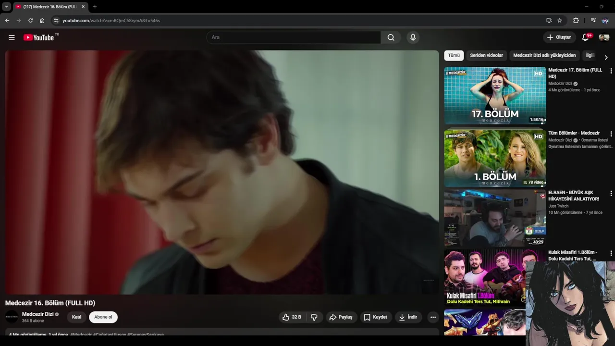This screenshot has width=615, height=346.
Task: Click the Oynatma listesinin tamamını görüntüle link
Action: click(580, 147)
